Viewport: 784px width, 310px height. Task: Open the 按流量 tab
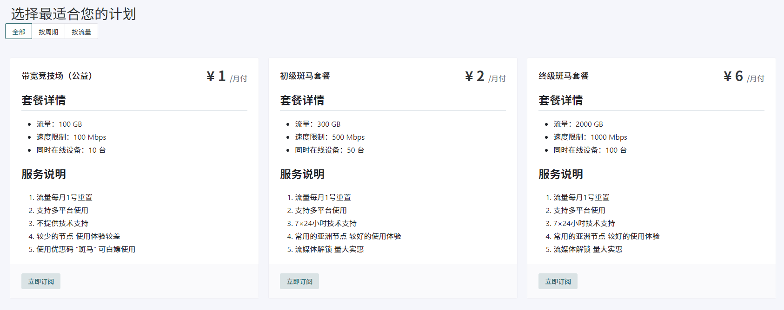coord(81,32)
